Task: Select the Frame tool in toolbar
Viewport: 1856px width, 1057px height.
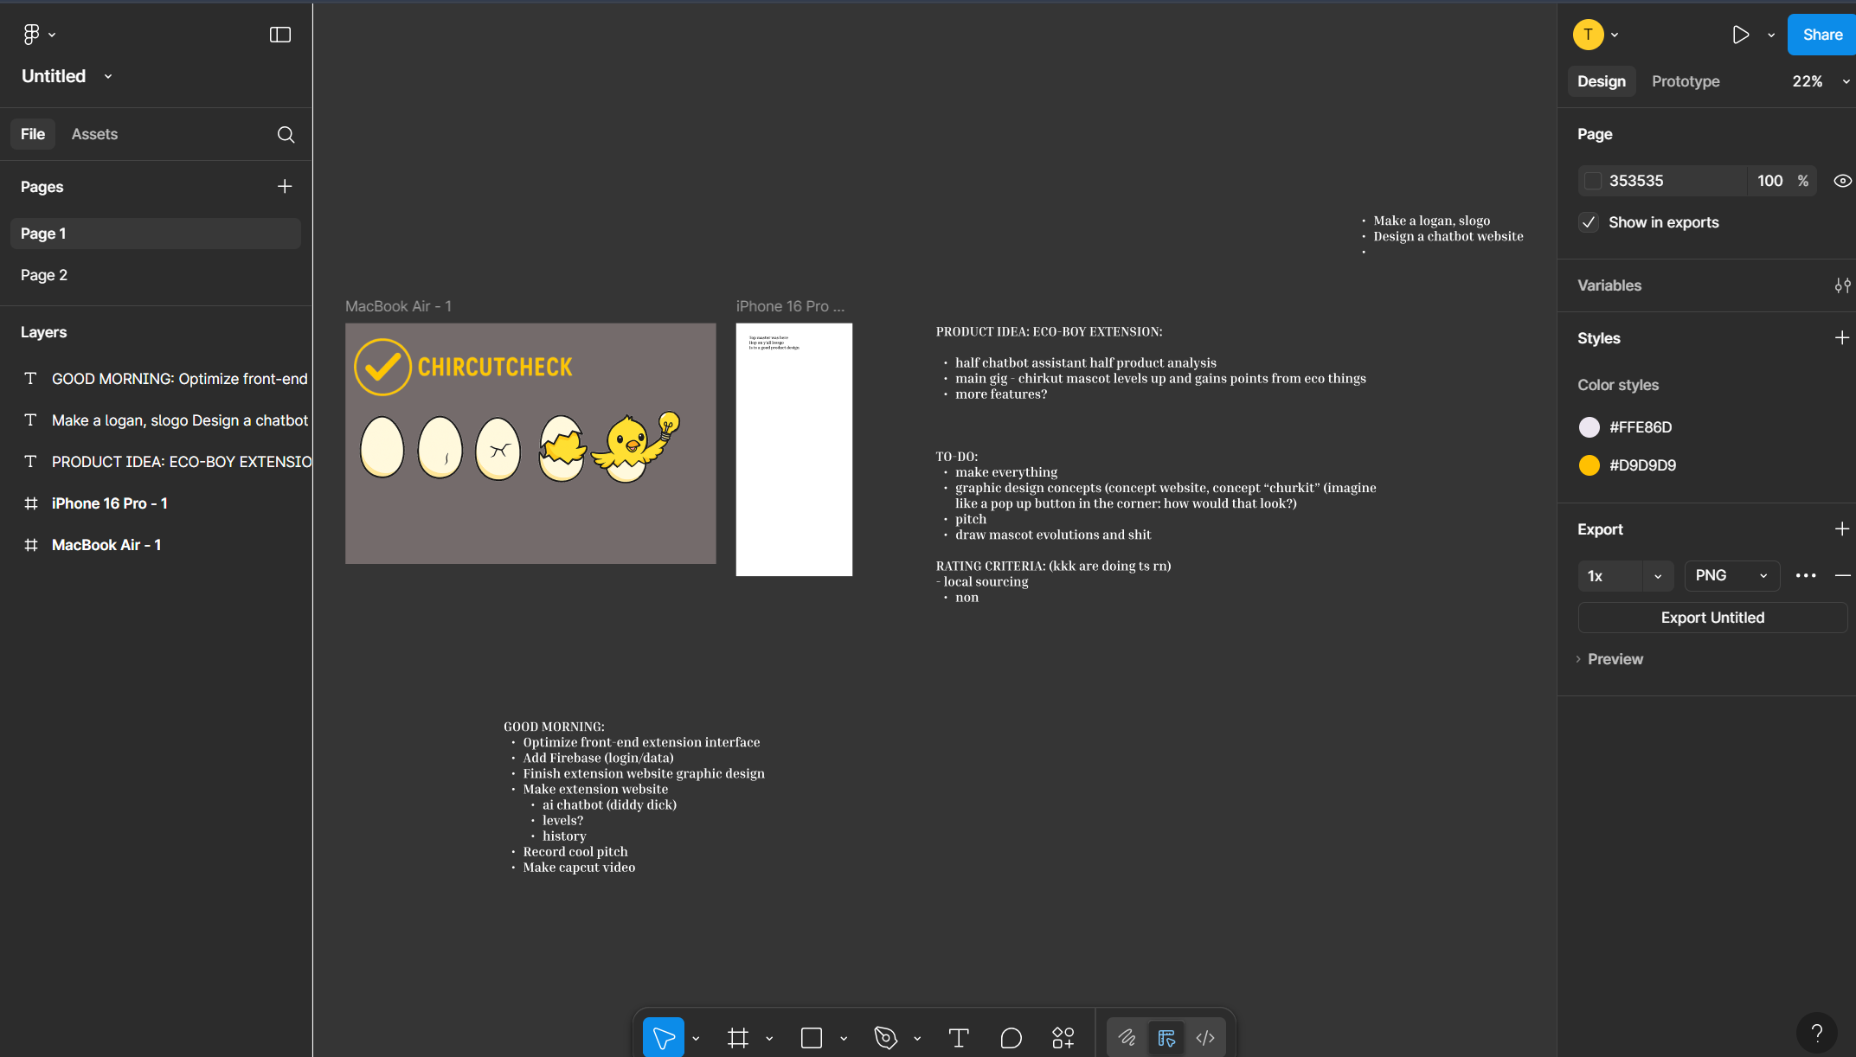Action: point(737,1037)
